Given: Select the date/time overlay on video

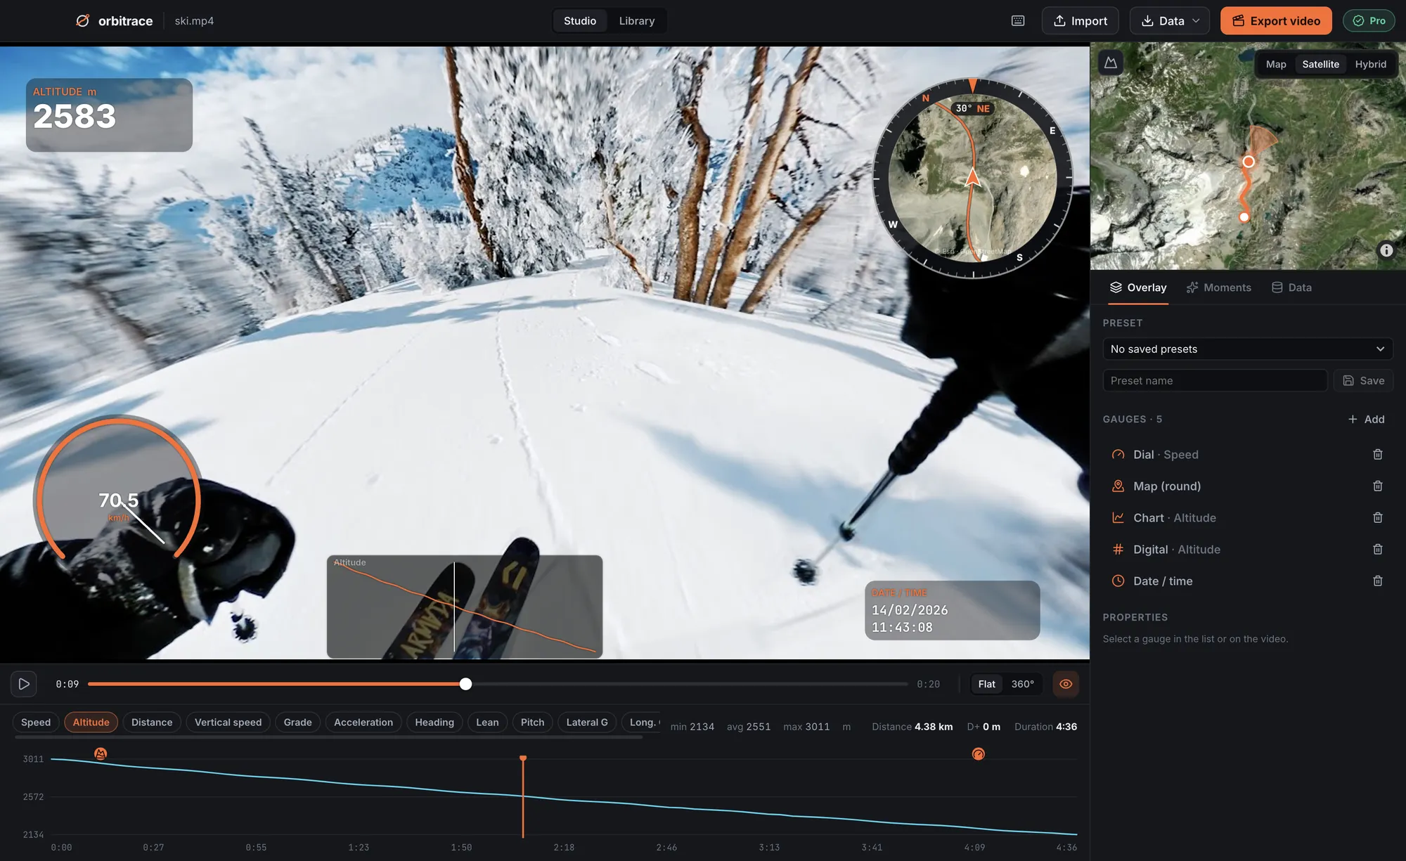Looking at the screenshot, I should [x=952, y=610].
